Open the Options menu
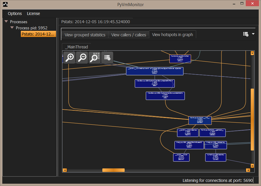The width and height of the screenshot is (261, 186). pos(15,13)
